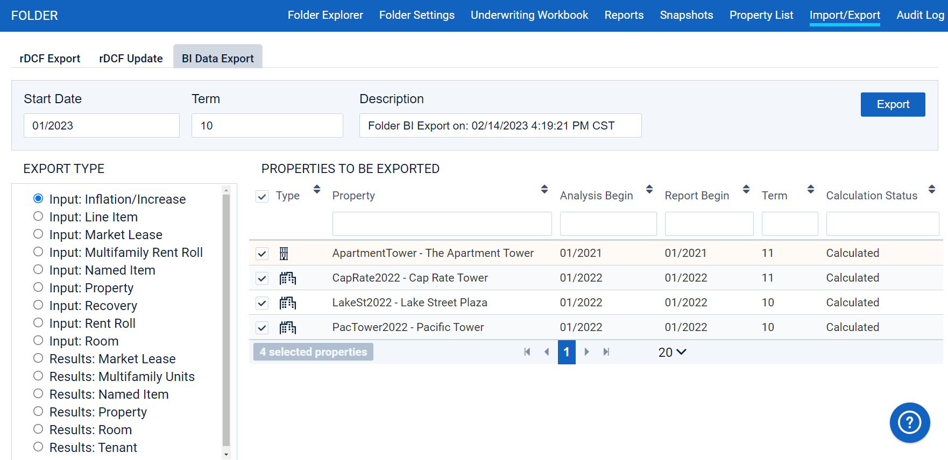The width and height of the screenshot is (948, 460).
Task: Switch to BI Data Export tab
Action: coord(218,57)
